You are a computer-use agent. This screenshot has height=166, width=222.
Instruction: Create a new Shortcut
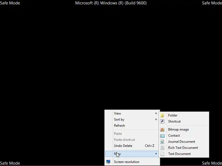(184, 121)
